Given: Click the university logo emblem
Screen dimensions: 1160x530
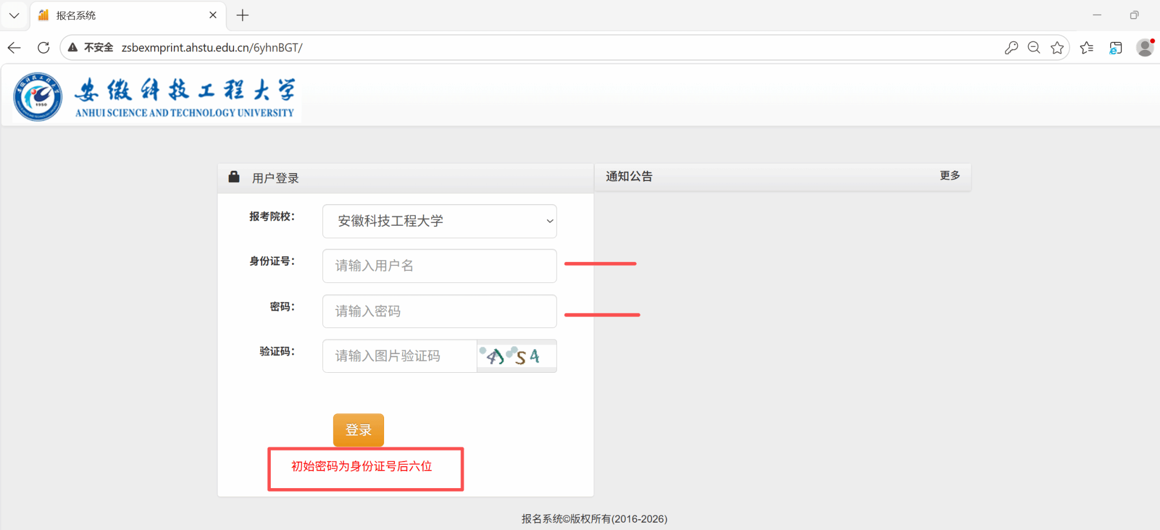Looking at the screenshot, I should click(x=38, y=97).
